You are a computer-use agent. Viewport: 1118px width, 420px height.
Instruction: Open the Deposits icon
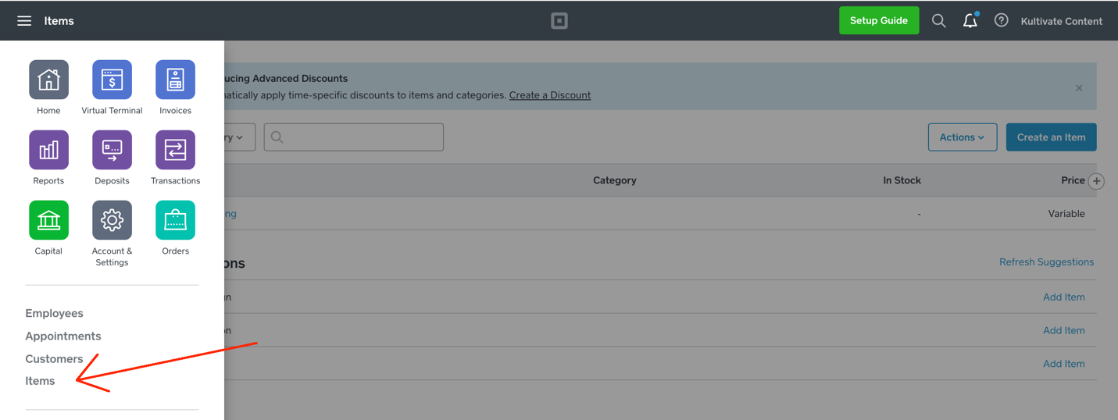112,150
